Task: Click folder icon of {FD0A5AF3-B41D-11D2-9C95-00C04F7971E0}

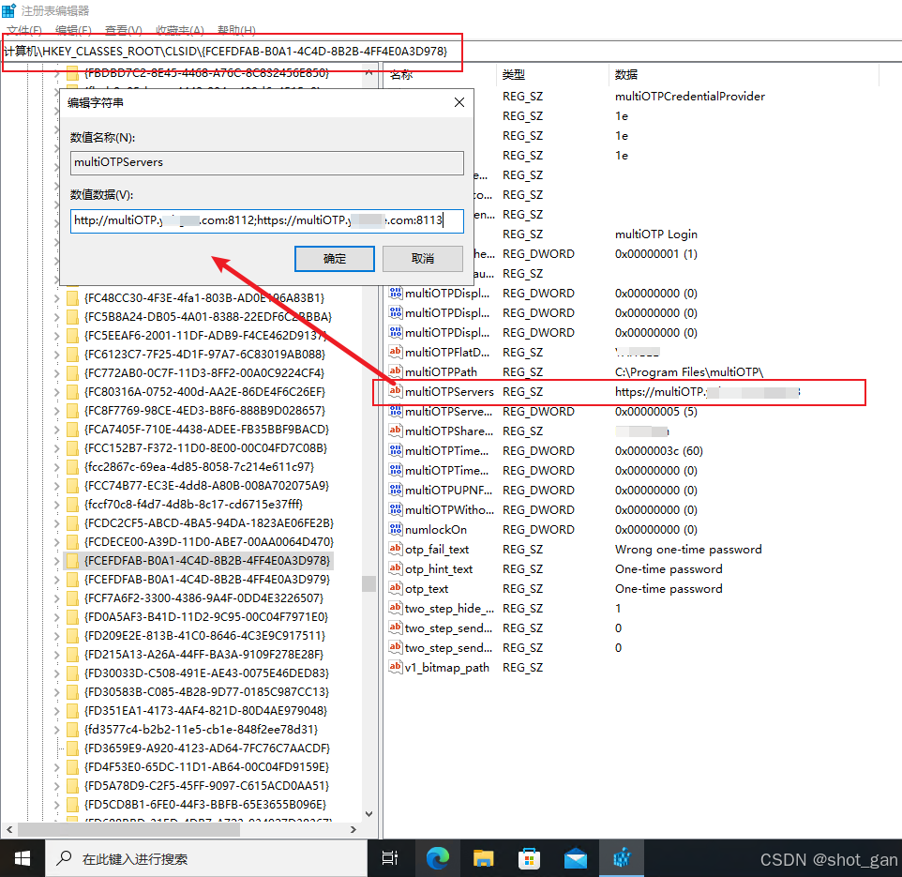Action: tap(72, 617)
